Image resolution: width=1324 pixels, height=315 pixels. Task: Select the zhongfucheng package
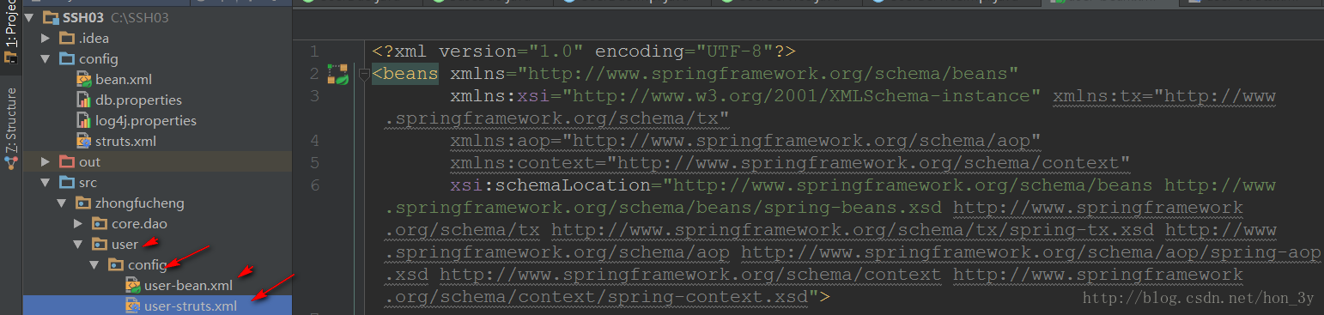click(139, 203)
